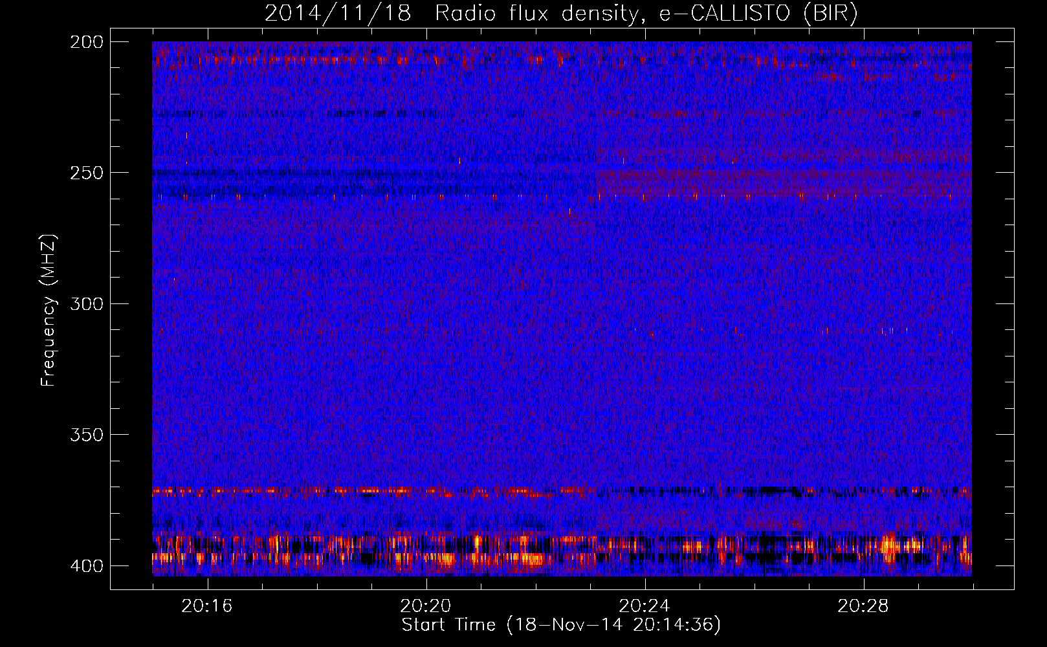Click the 20:16 time tick label
The image size is (1047, 647).
tap(206, 606)
